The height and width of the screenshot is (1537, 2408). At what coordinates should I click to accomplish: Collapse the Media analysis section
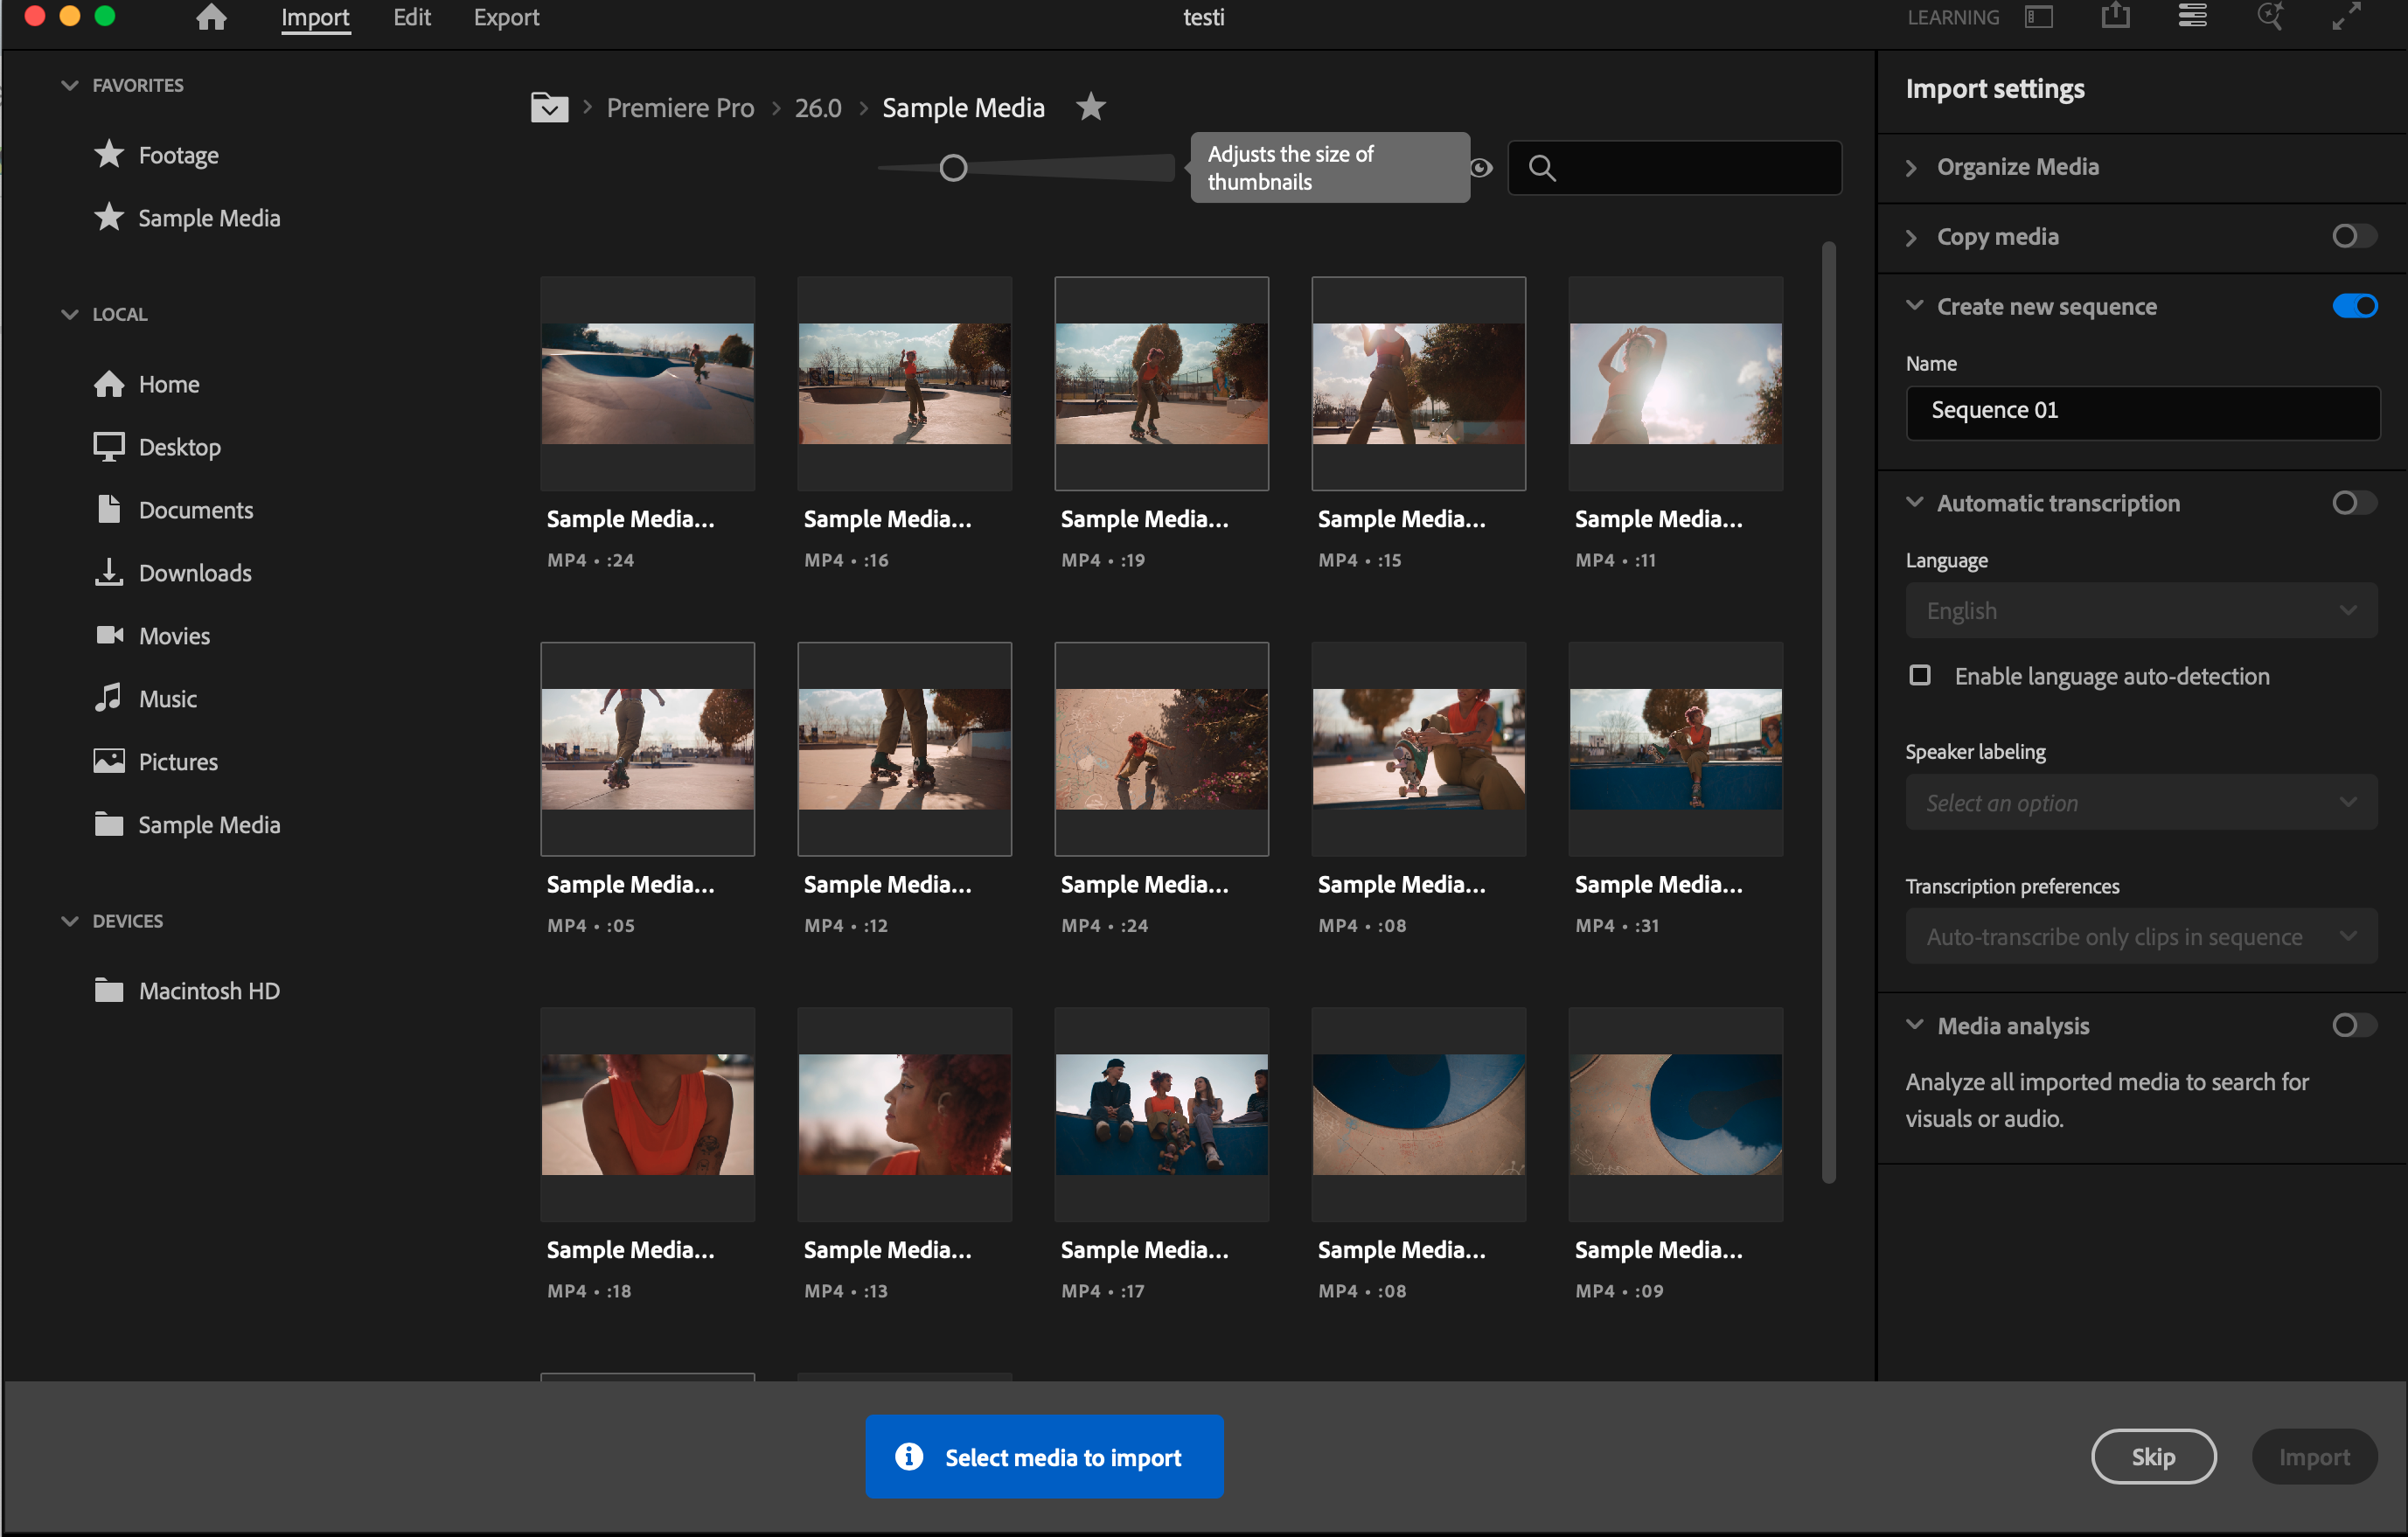pyautogui.click(x=1914, y=1025)
